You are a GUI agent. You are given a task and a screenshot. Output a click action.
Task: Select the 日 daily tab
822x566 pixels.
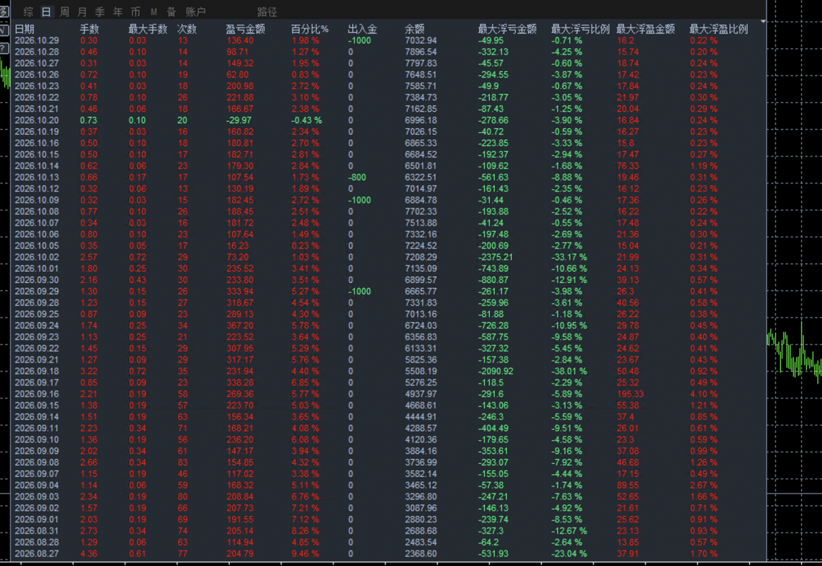[x=46, y=12]
